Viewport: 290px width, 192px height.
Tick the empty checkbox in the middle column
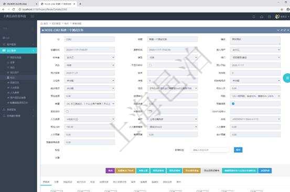pos(150,65)
